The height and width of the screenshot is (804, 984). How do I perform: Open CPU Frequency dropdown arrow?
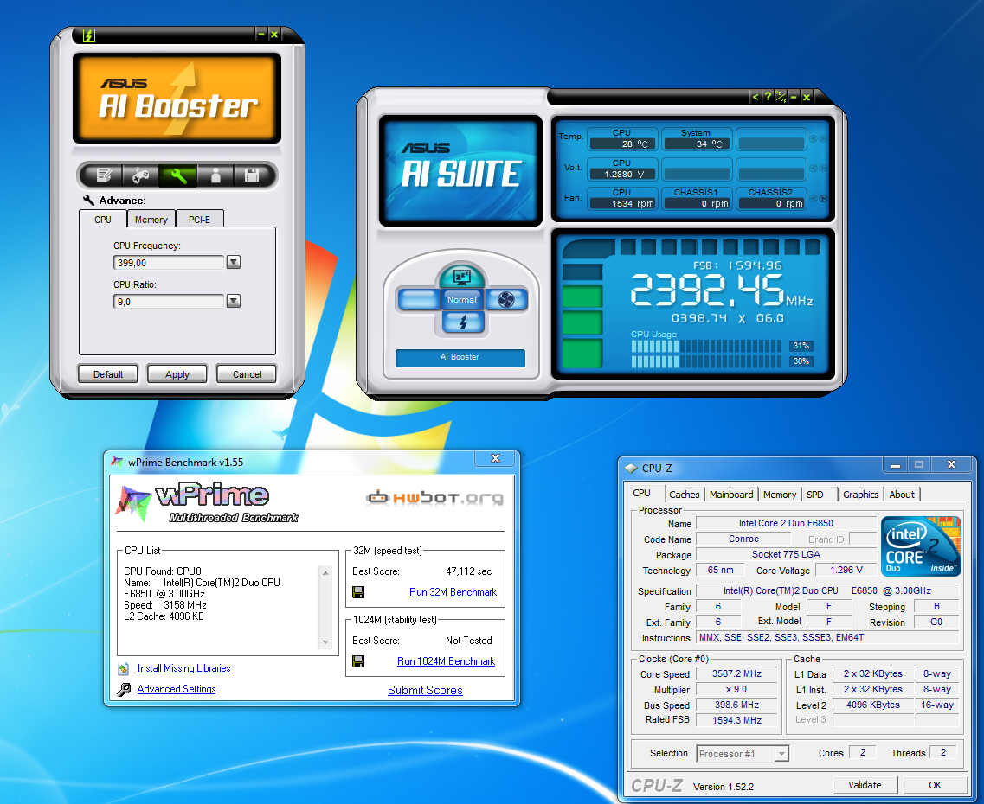click(x=234, y=262)
